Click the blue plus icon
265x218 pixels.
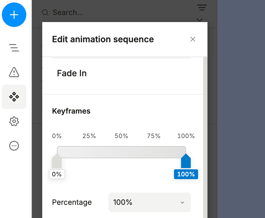(14, 14)
